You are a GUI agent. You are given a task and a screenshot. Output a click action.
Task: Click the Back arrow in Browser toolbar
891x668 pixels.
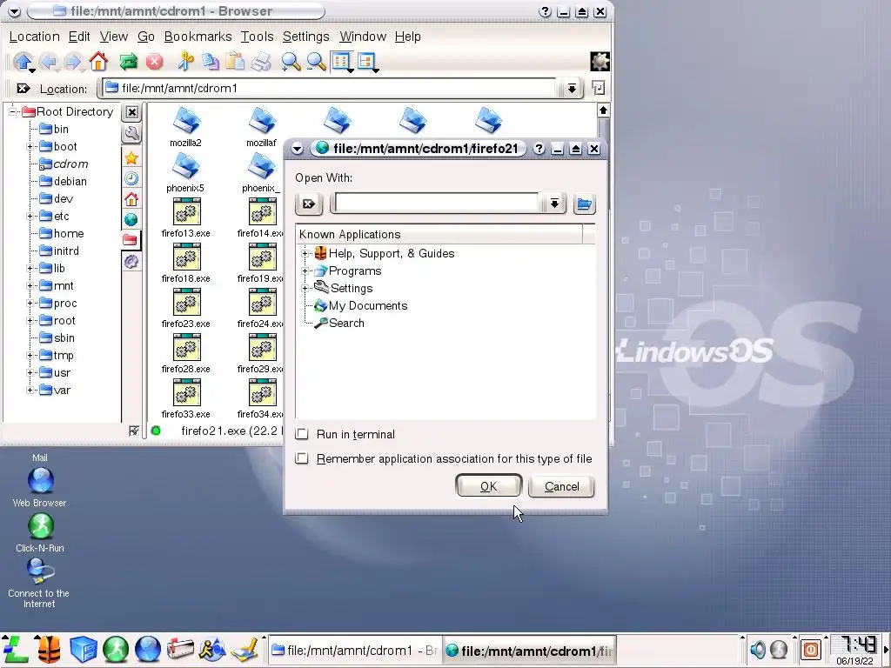[x=50, y=62]
